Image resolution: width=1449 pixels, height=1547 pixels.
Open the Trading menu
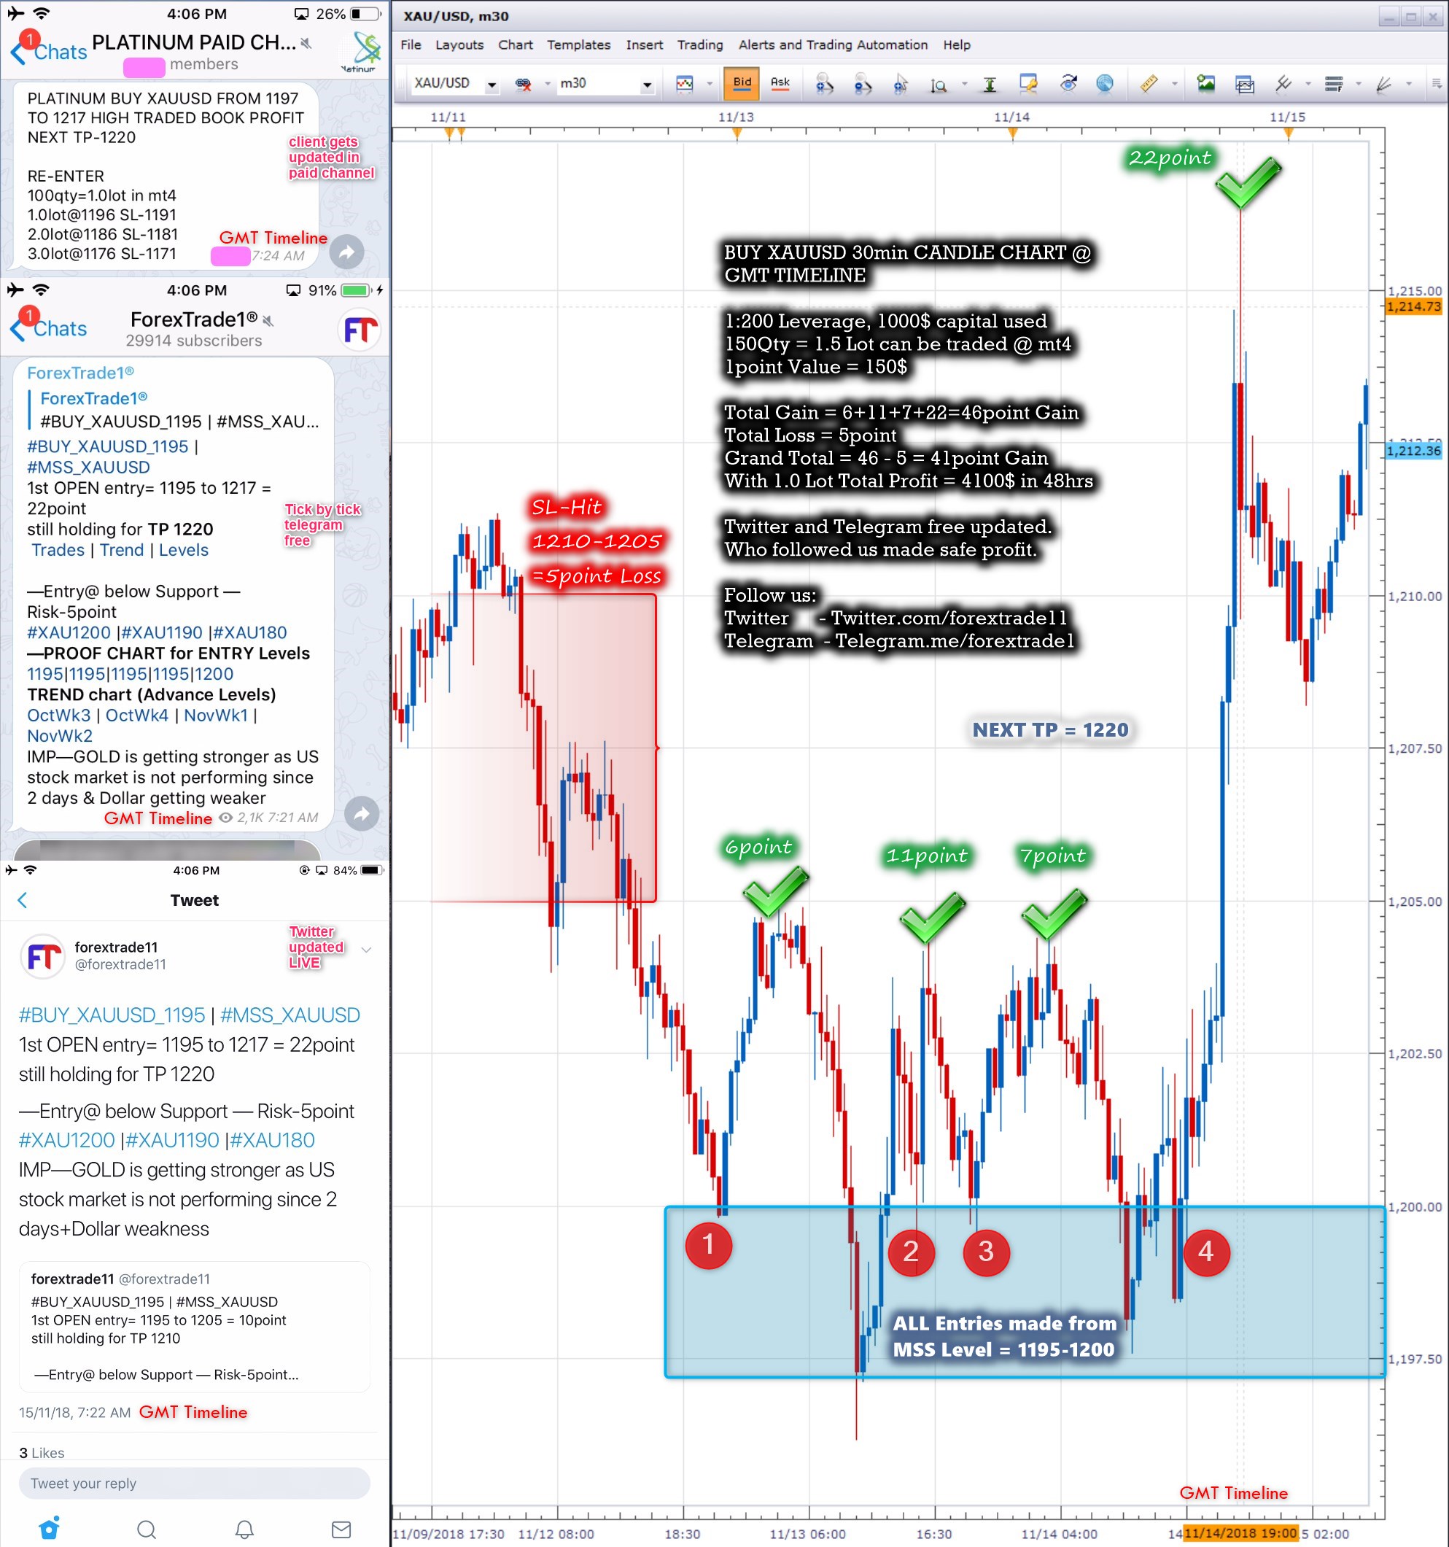point(699,45)
